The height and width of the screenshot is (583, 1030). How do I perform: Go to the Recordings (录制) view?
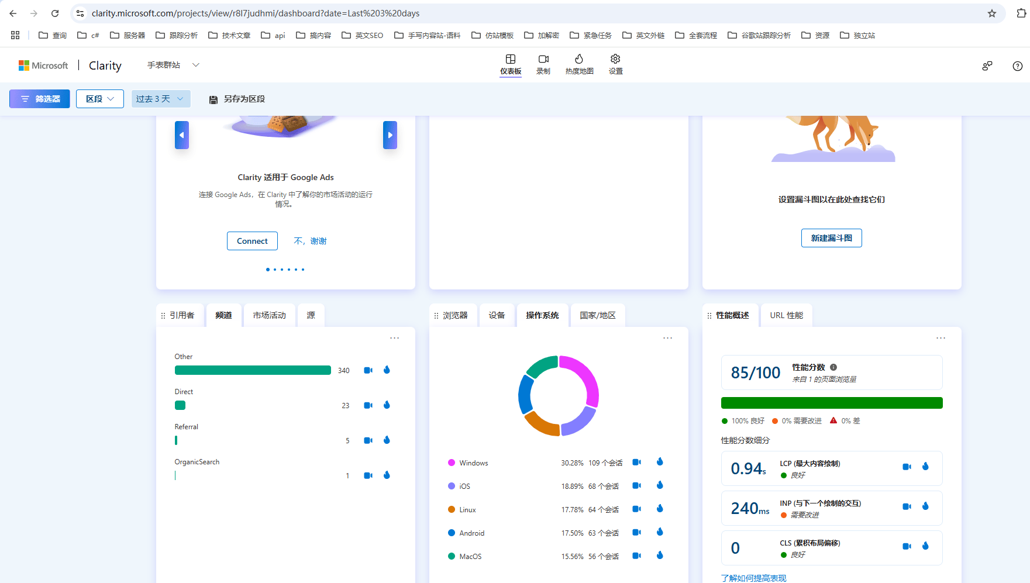[x=543, y=64]
